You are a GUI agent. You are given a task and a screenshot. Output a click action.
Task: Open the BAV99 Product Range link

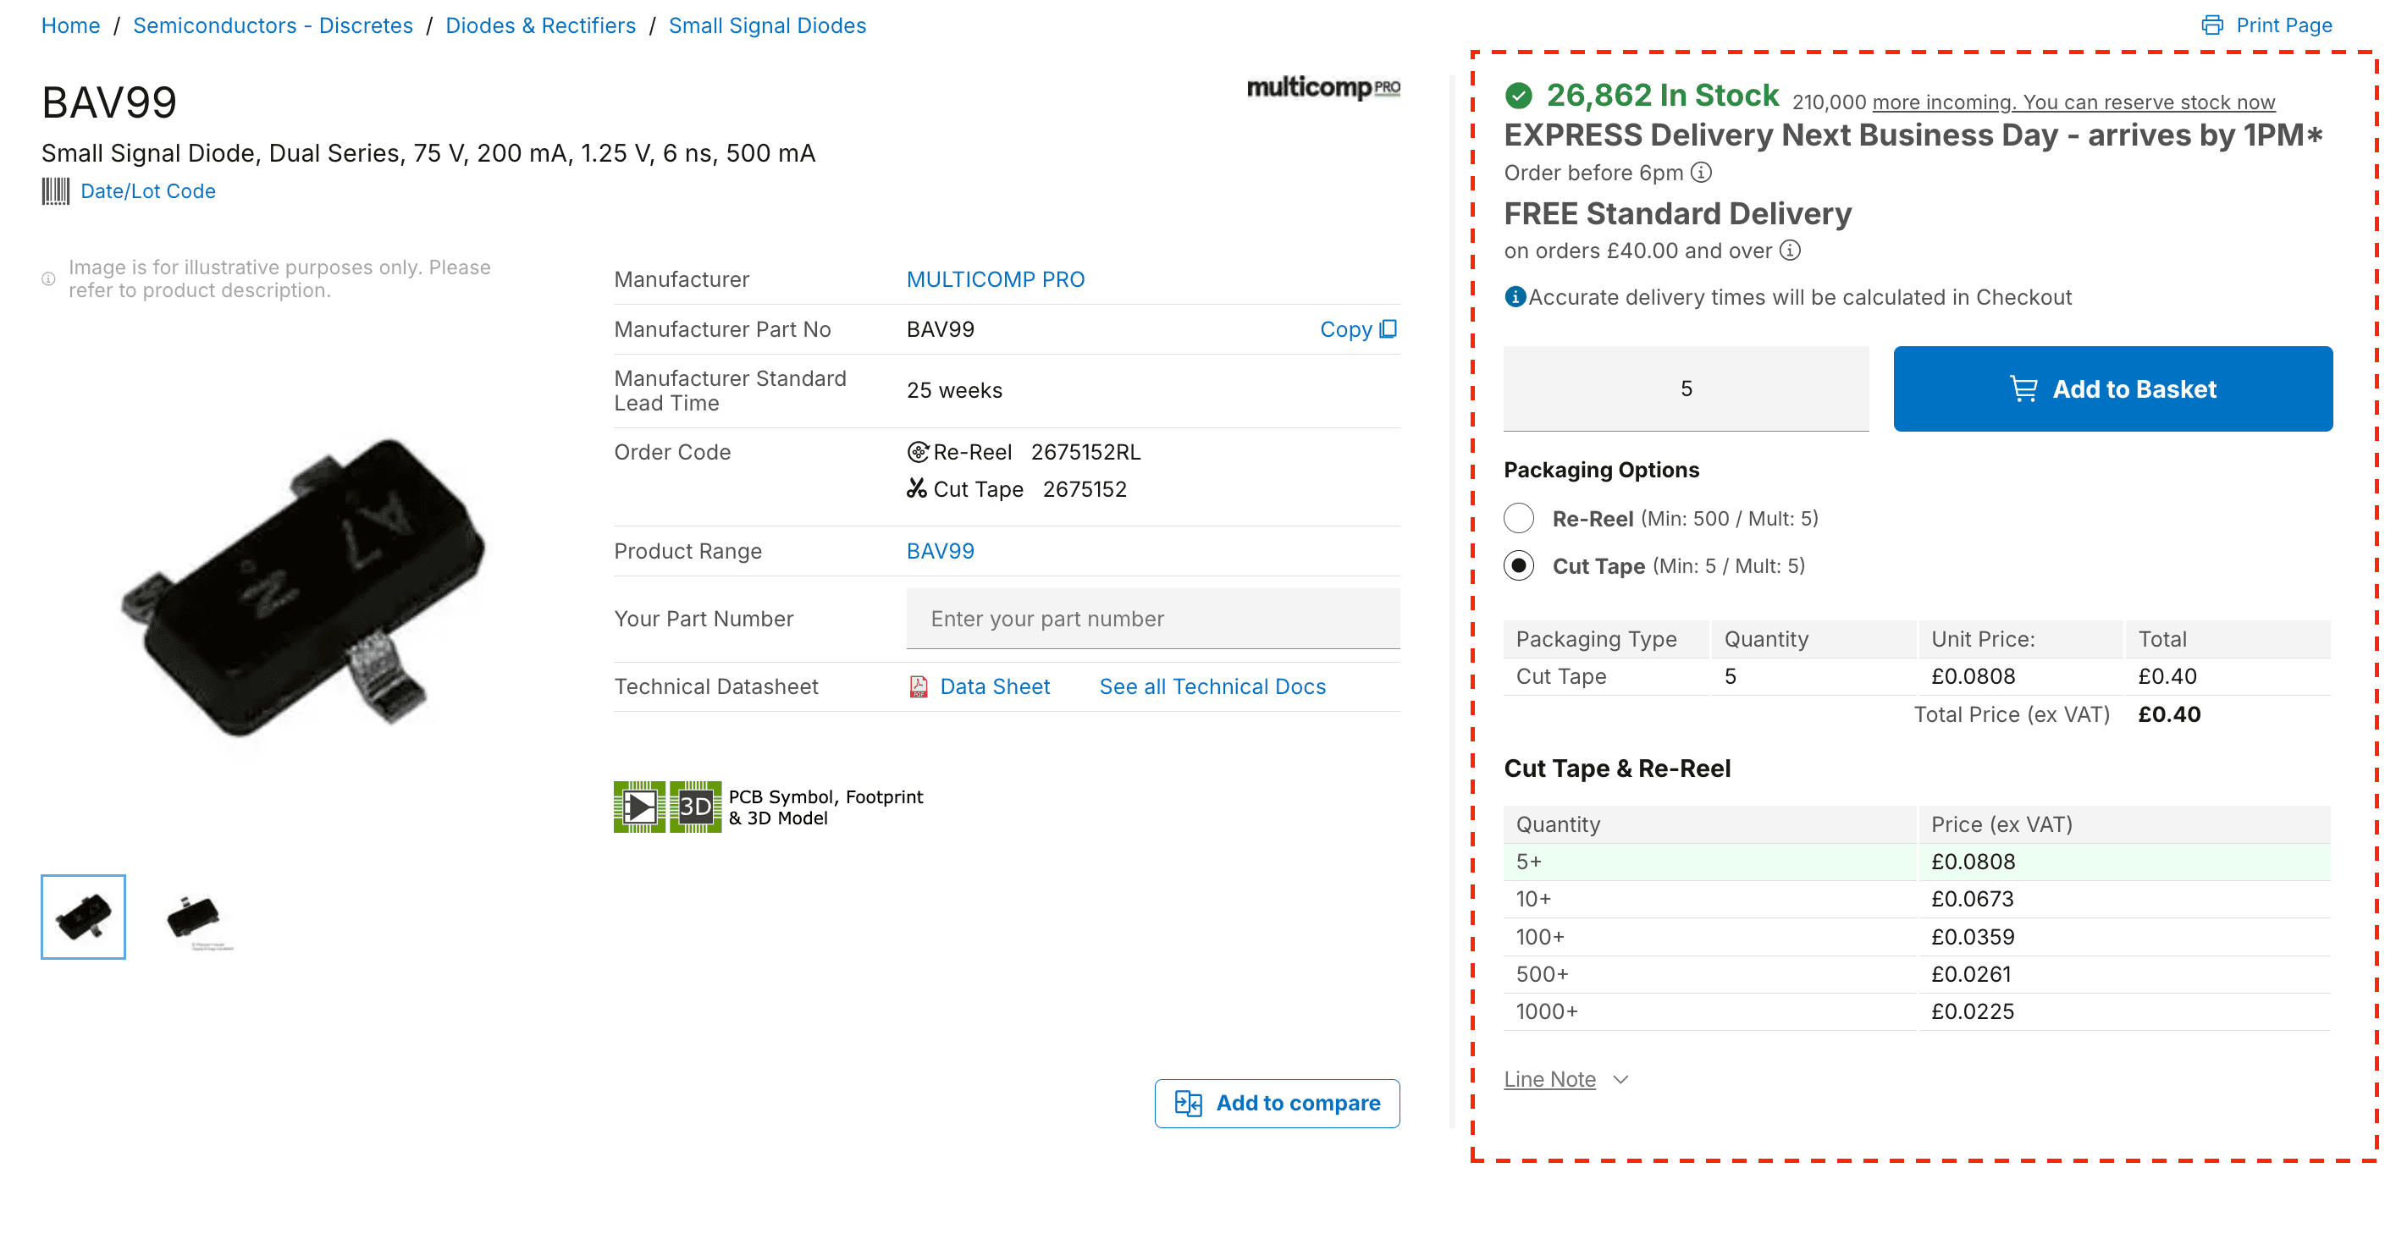(941, 552)
